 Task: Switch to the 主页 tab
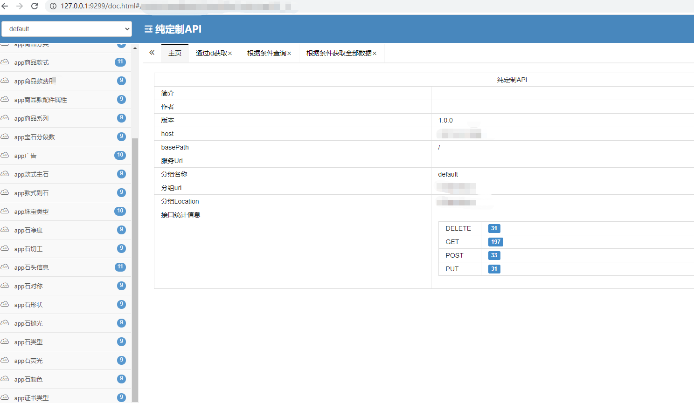(x=174, y=53)
